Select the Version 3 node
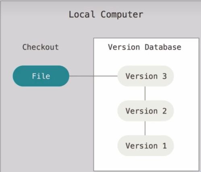Viewport: 201px width, 172px height. 145,76
